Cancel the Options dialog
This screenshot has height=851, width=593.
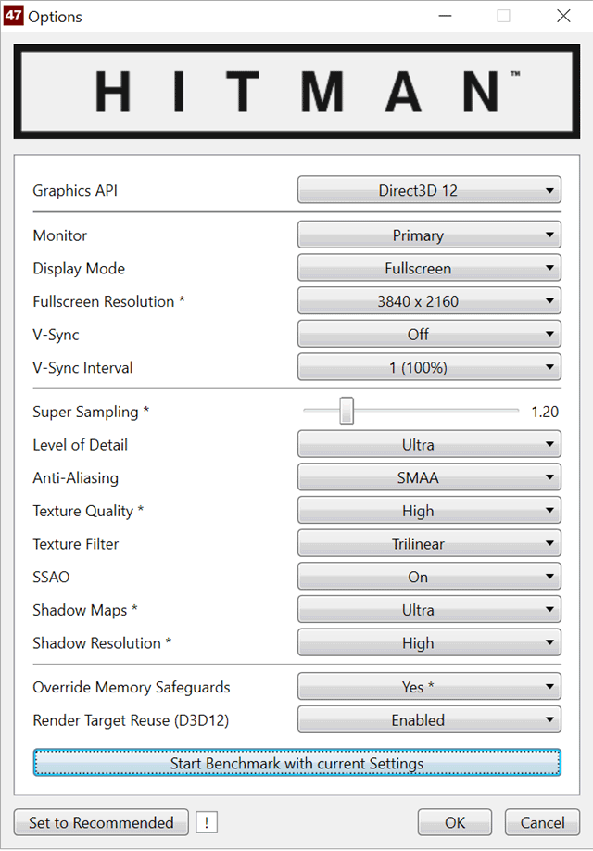pos(542,822)
